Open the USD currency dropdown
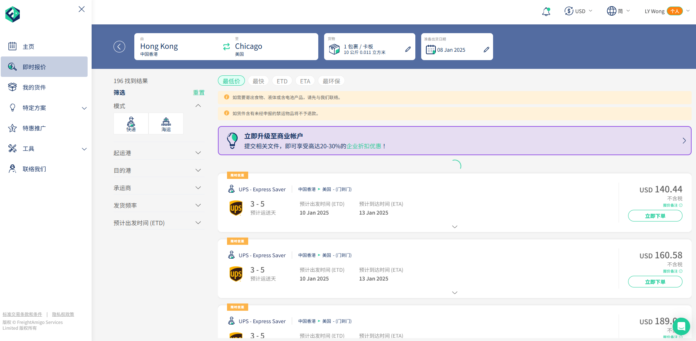This screenshot has width=696, height=341. tap(578, 11)
